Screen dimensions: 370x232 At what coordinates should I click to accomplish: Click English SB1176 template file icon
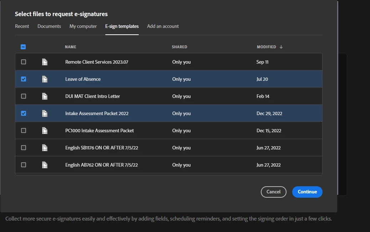click(x=45, y=148)
